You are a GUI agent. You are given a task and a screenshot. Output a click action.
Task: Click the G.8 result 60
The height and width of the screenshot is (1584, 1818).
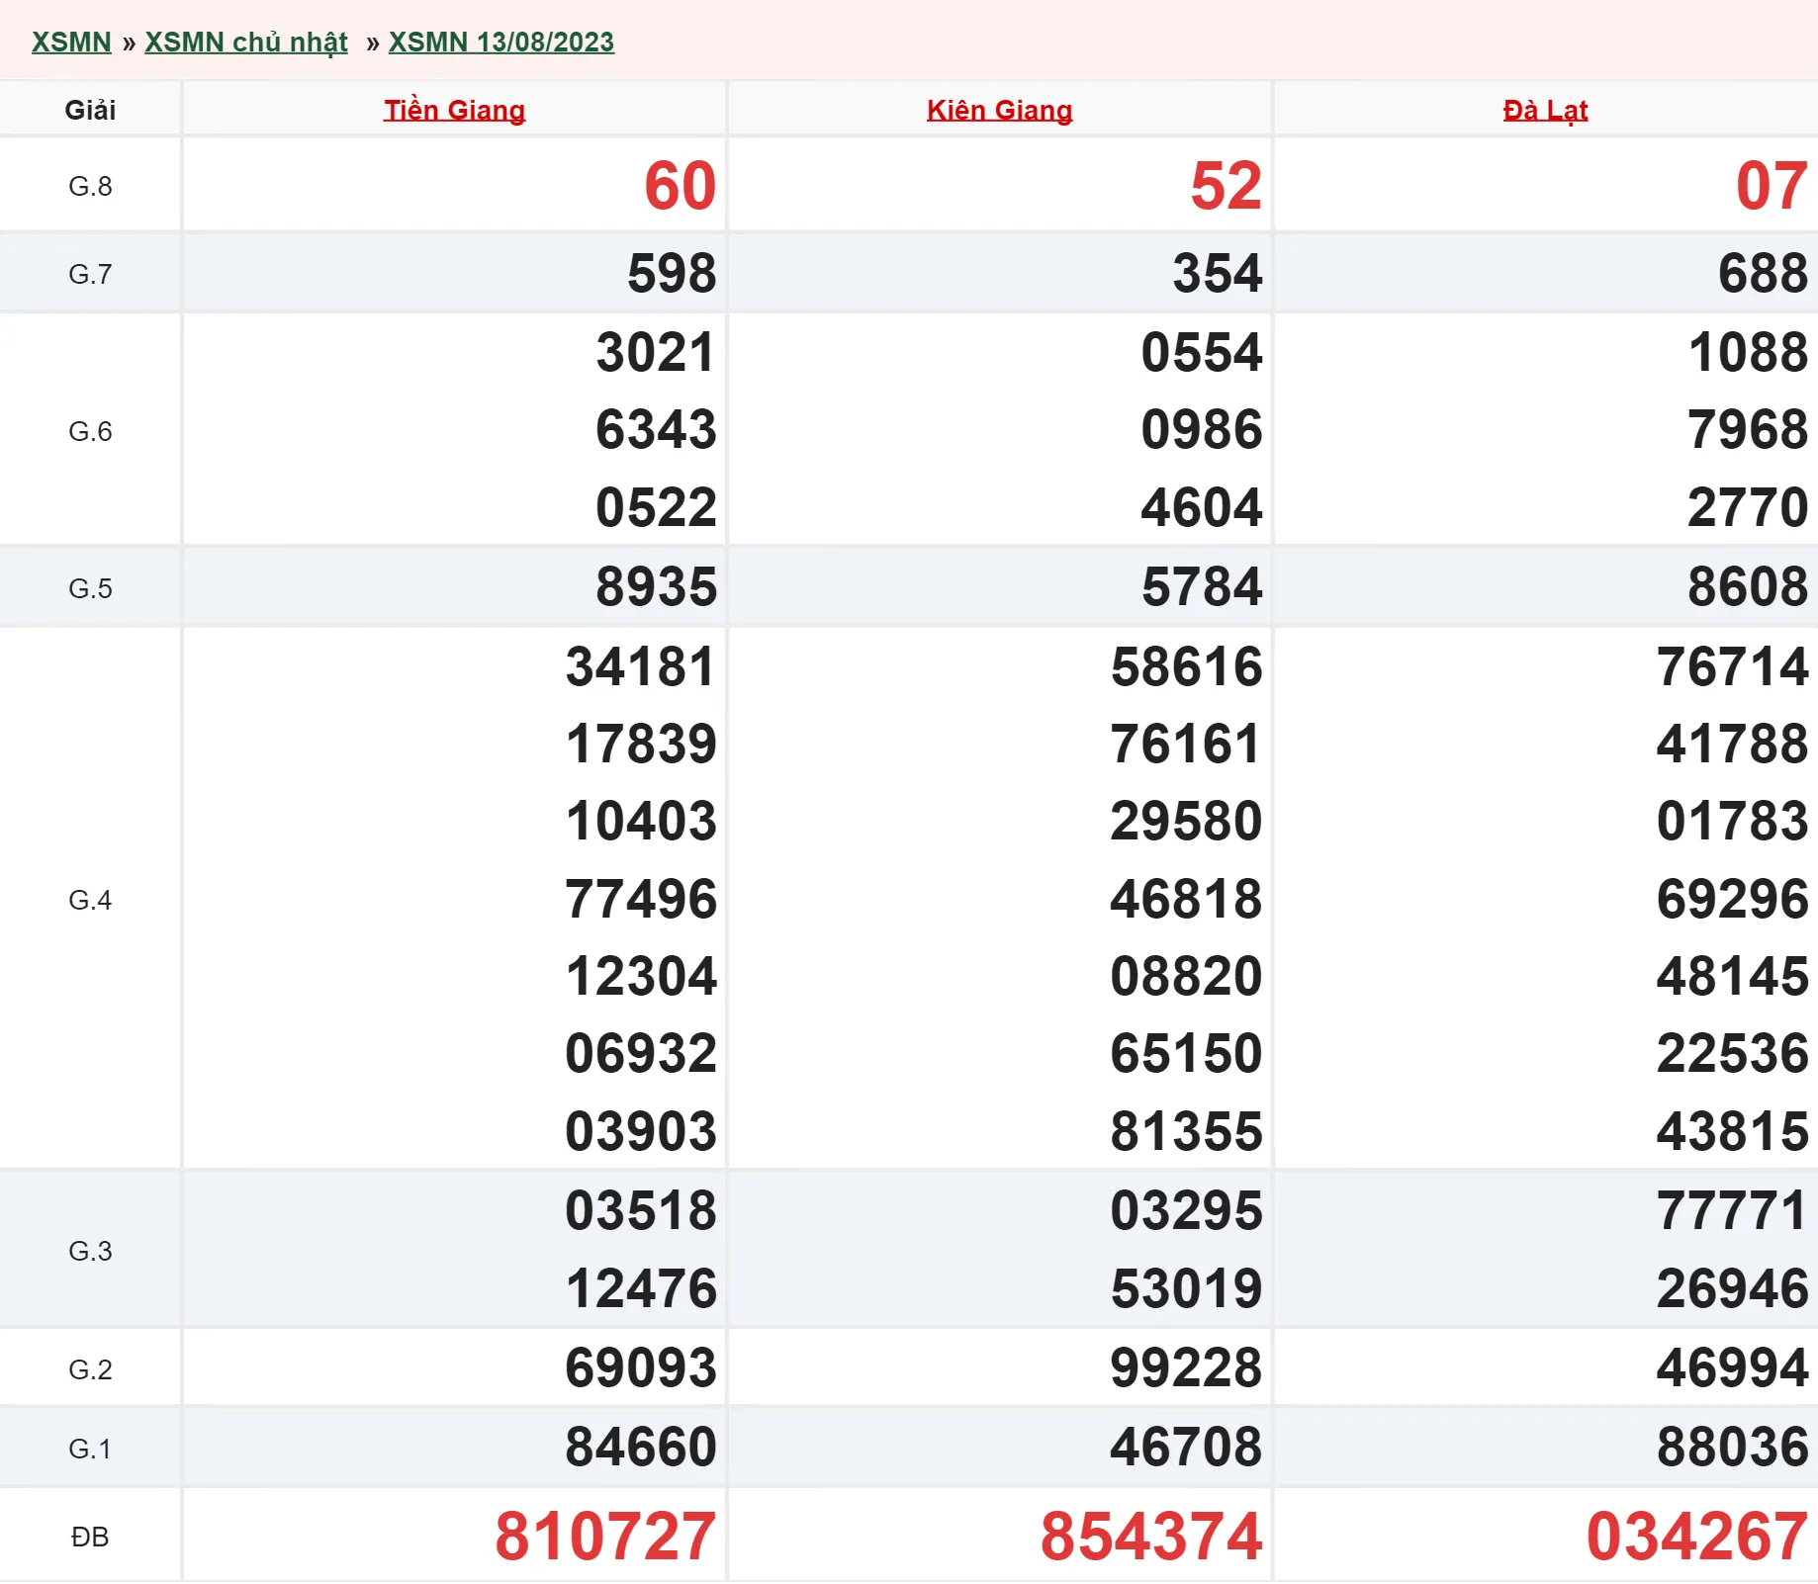pos(680,186)
